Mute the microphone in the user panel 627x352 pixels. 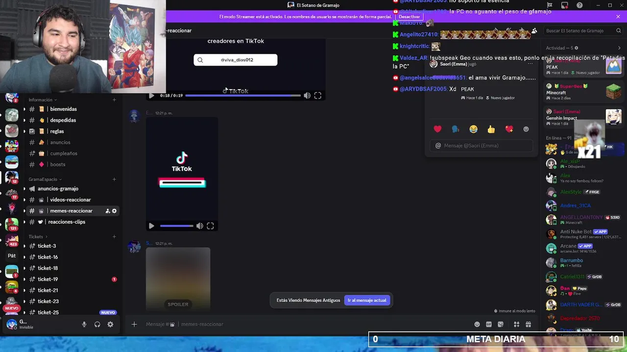[84, 324]
